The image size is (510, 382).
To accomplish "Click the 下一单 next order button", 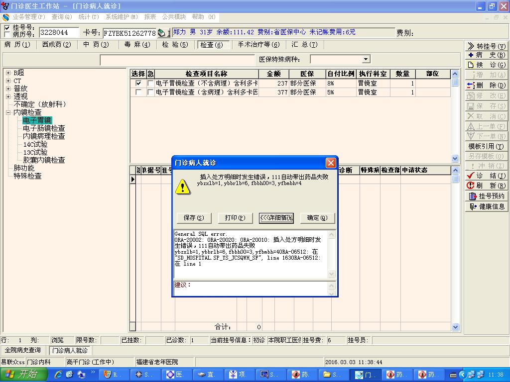I will [x=486, y=136].
